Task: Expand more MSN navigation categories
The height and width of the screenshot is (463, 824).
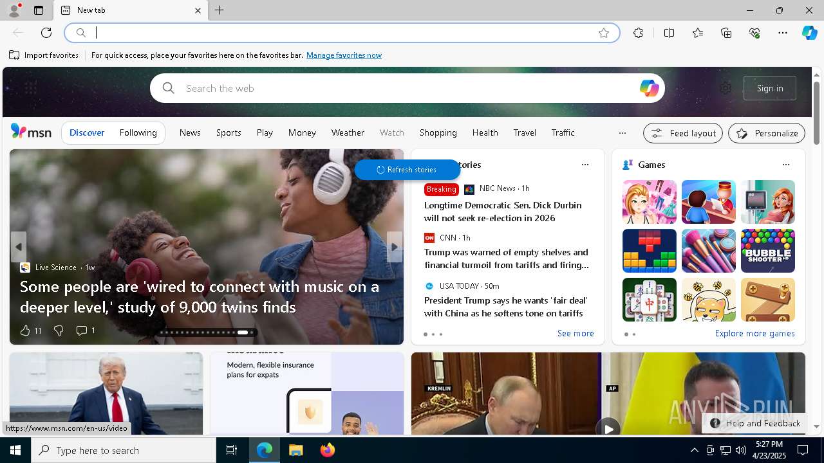Action: 622,133
